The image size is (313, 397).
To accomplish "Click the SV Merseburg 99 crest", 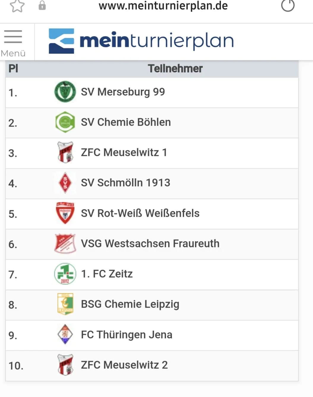I will point(65,92).
